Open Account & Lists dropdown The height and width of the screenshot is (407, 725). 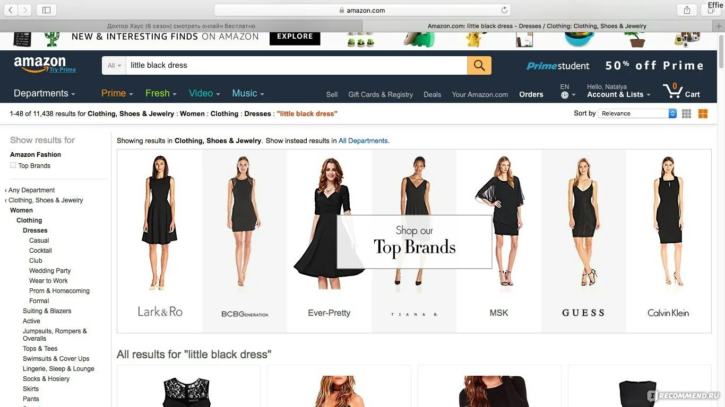[x=618, y=91]
